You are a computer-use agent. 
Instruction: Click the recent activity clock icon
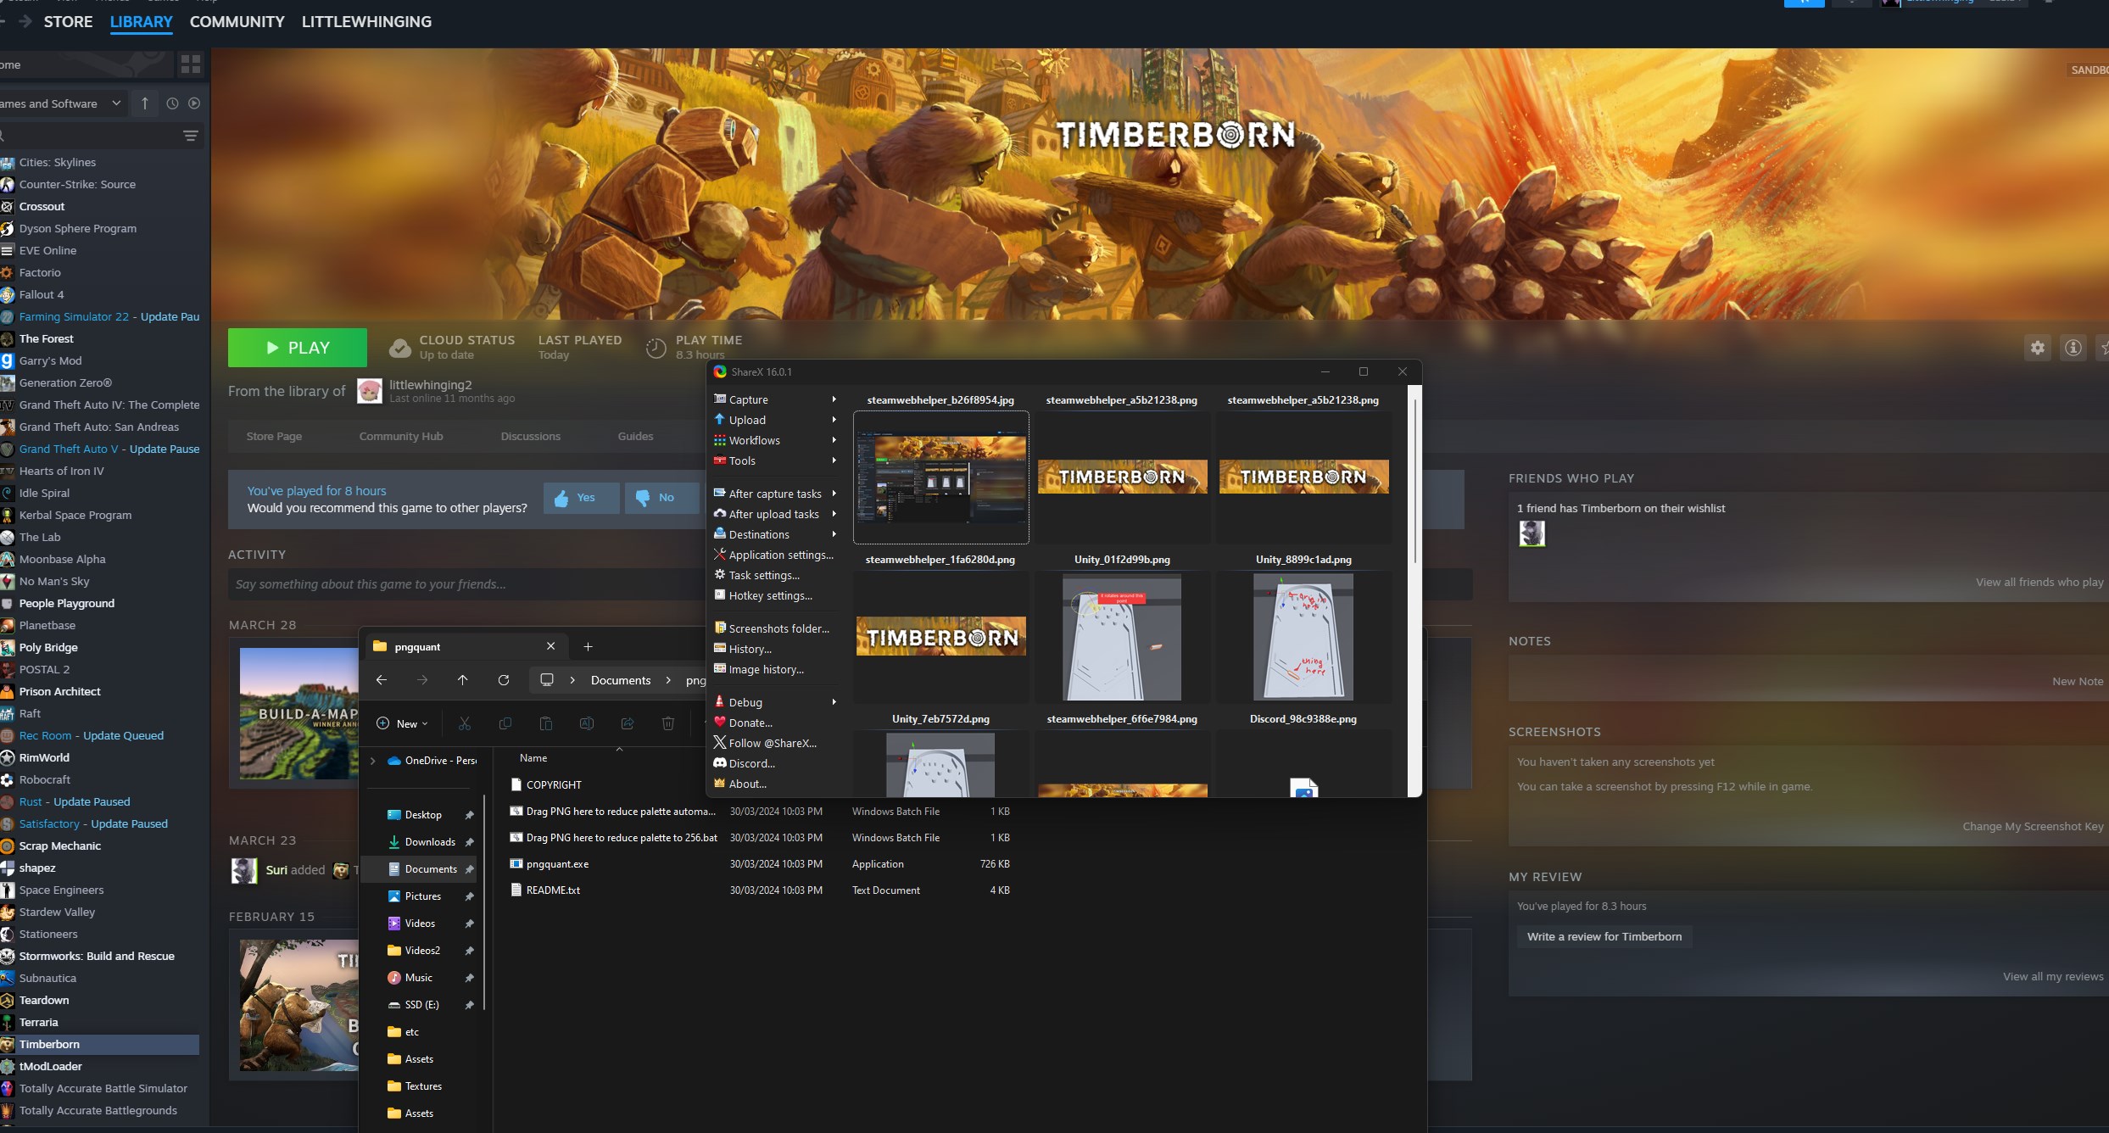click(x=172, y=103)
